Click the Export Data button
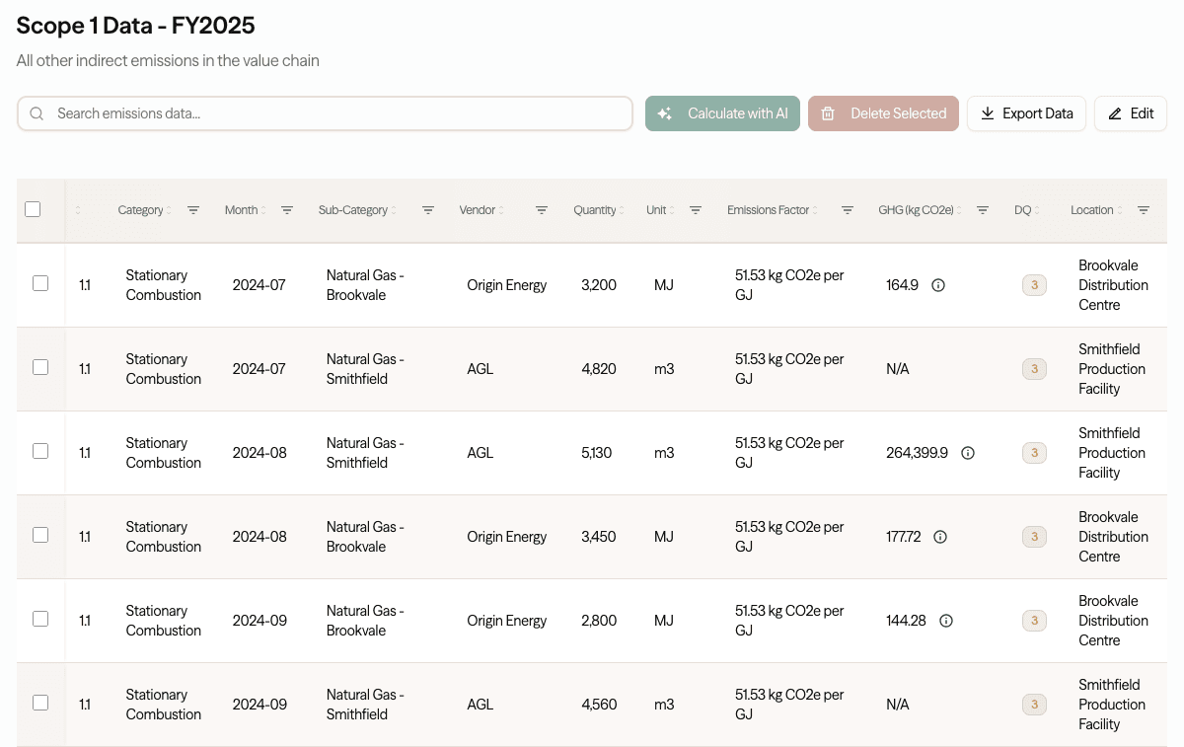Screen dimensions: 1184x747 tap(1026, 113)
